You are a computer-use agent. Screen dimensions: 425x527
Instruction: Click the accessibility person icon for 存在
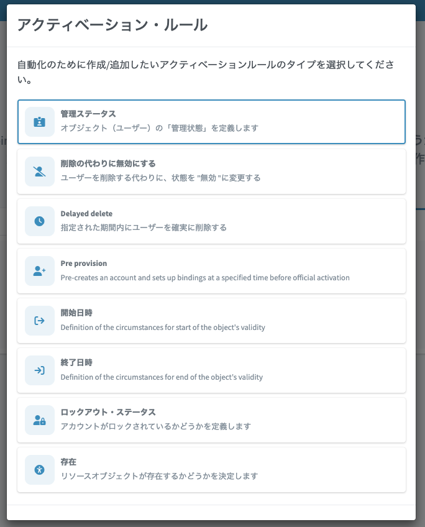coord(40,470)
